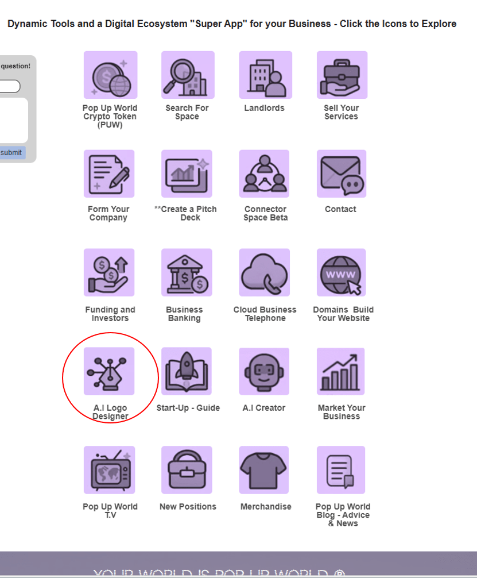The width and height of the screenshot is (477, 578).
Task: Open the Landlords building icon
Action: (x=265, y=75)
